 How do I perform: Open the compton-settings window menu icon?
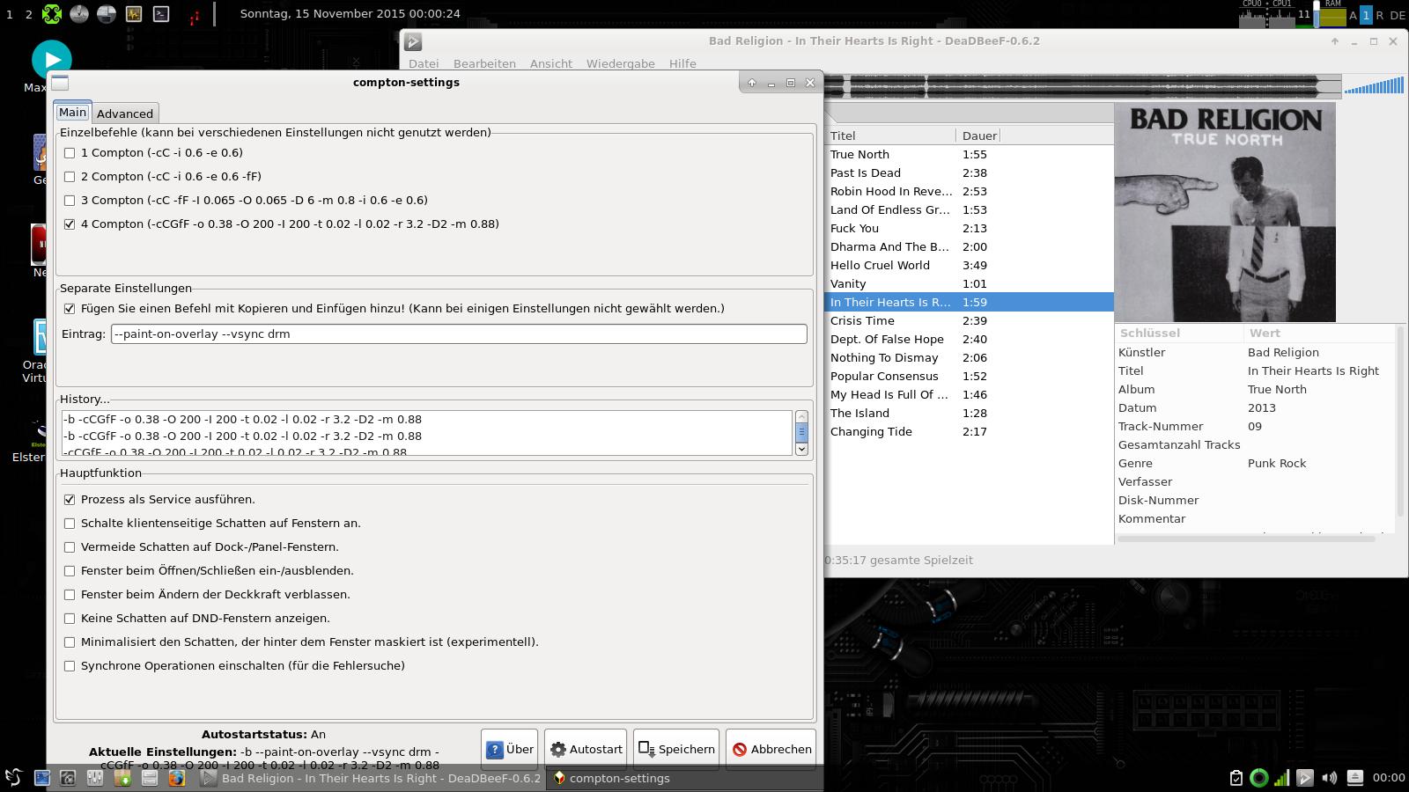(x=60, y=83)
